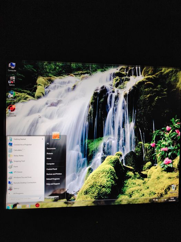This screenshot has width=181, height=242.
Task: Open Default Programs from Start menu
Action: (x=53, y=179)
